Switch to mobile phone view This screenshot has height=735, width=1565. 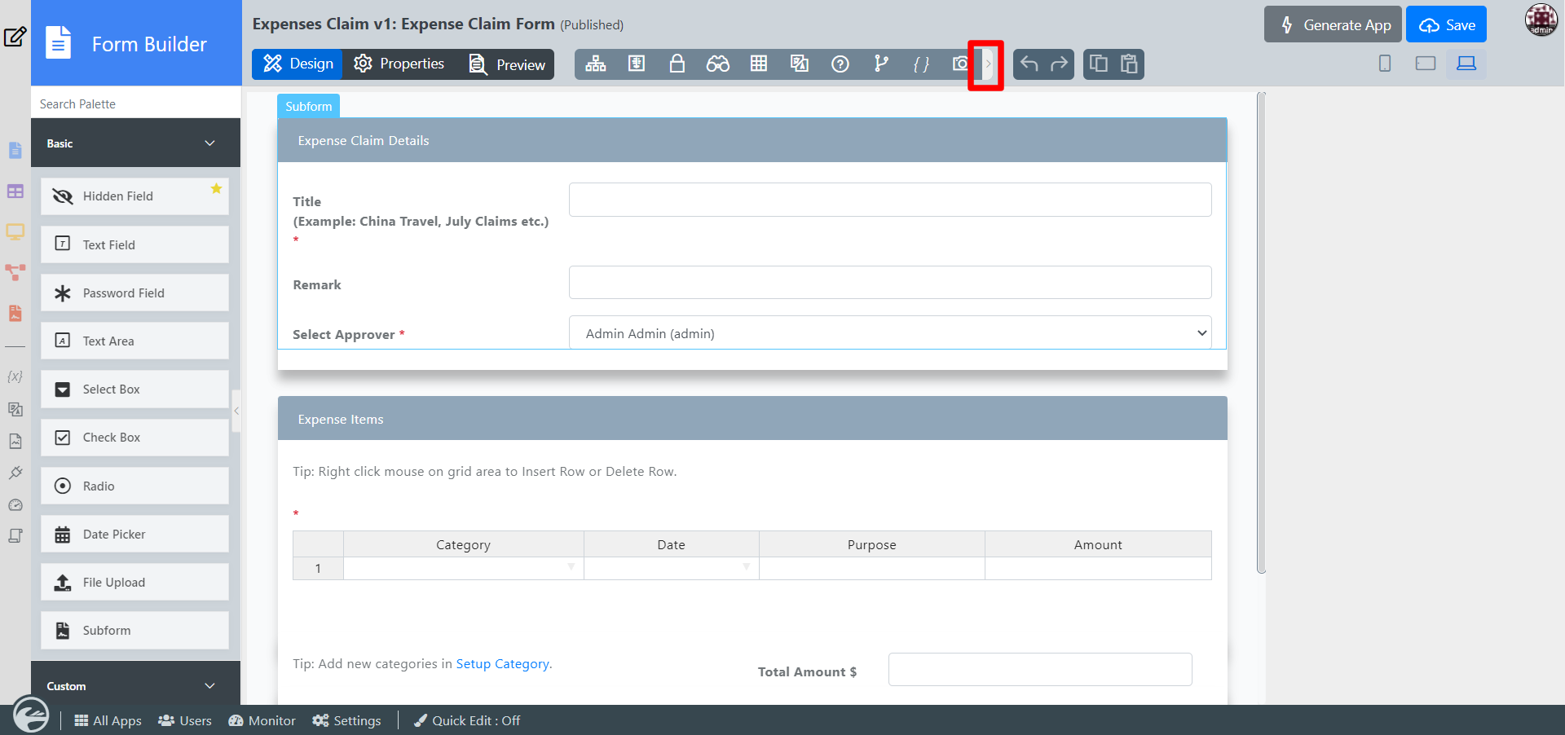pyautogui.click(x=1385, y=64)
